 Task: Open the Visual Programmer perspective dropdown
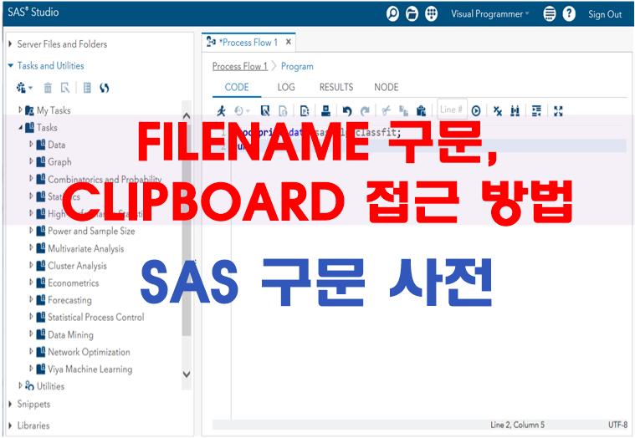490,13
